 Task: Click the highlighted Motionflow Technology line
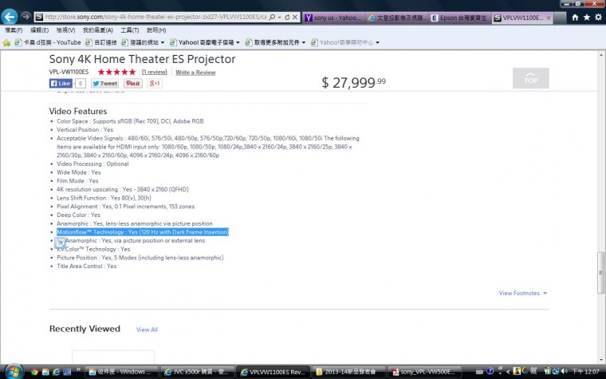(143, 232)
